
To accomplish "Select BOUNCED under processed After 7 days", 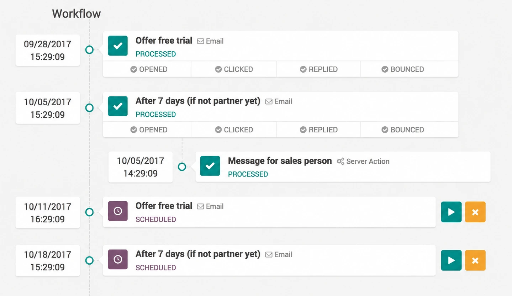I will coord(410,129).
